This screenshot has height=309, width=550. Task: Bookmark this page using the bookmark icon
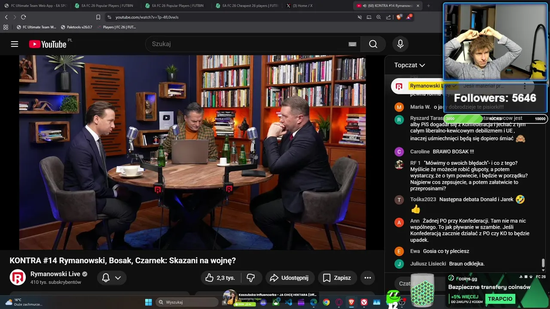point(98,17)
